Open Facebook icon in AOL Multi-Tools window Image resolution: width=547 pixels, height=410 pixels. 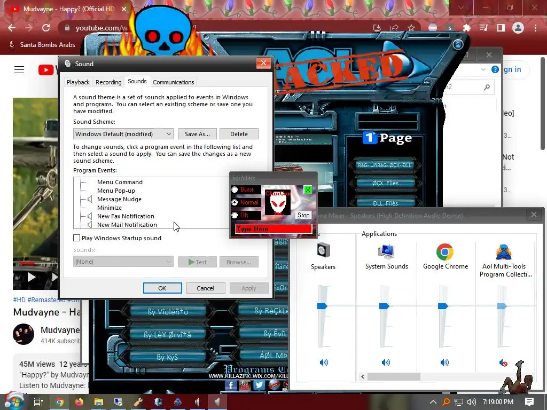231,385
